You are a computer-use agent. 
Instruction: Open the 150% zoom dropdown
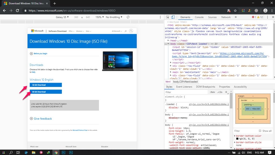click(x=99, y=17)
